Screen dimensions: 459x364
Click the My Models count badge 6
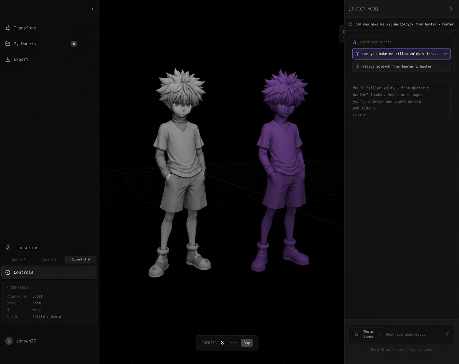pyautogui.click(x=74, y=44)
